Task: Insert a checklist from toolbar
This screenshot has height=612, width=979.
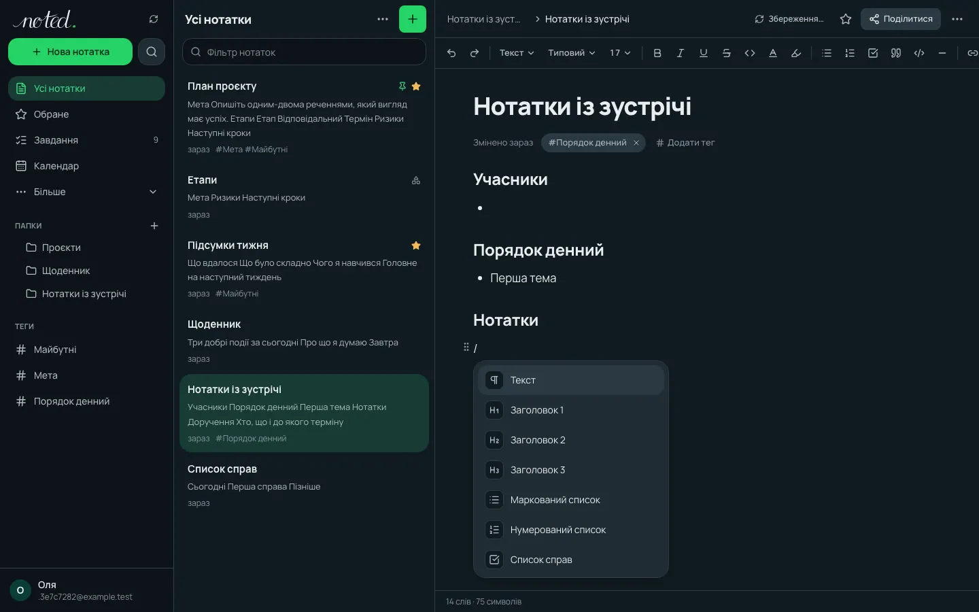Action: click(x=873, y=53)
